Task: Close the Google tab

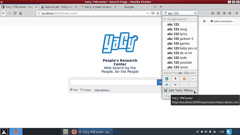Action: [155, 7]
